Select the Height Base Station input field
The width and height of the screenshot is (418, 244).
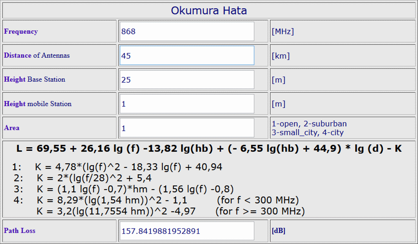pyautogui.click(x=187, y=79)
